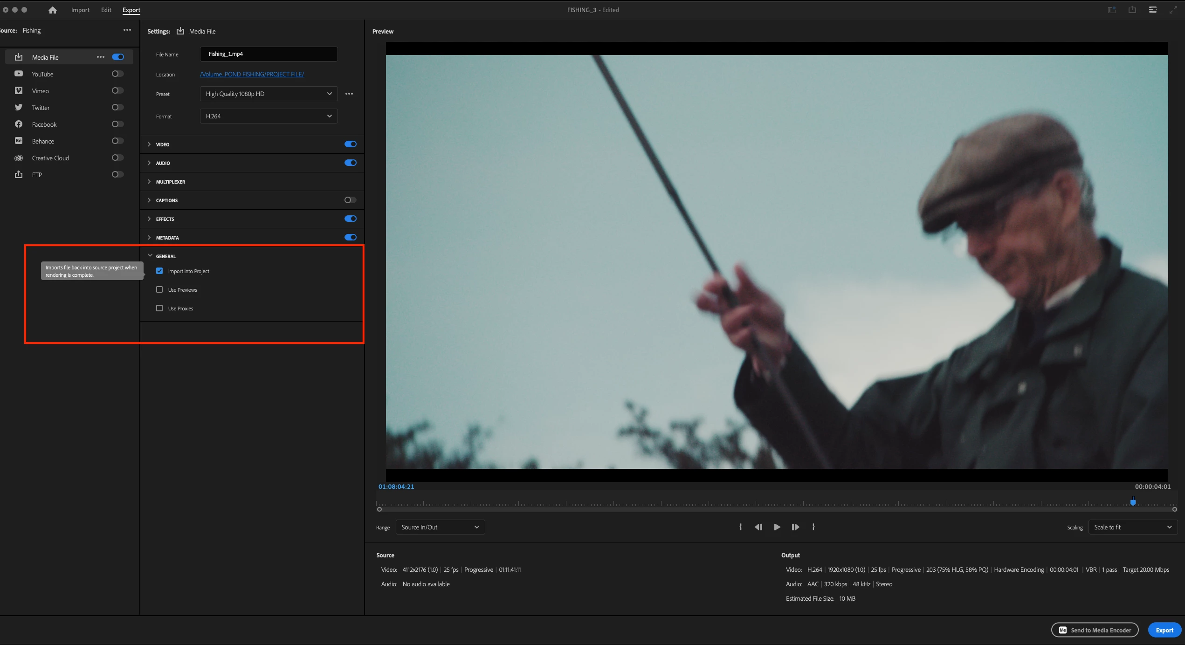This screenshot has height=645, width=1185.
Task: Turn on the Captions toggle
Action: [x=350, y=200]
